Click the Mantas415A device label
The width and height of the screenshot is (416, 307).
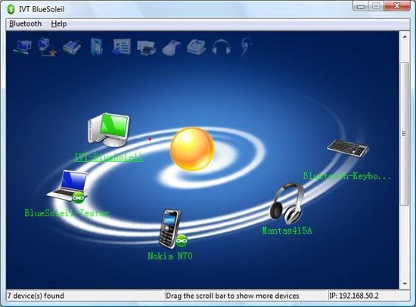click(287, 231)
